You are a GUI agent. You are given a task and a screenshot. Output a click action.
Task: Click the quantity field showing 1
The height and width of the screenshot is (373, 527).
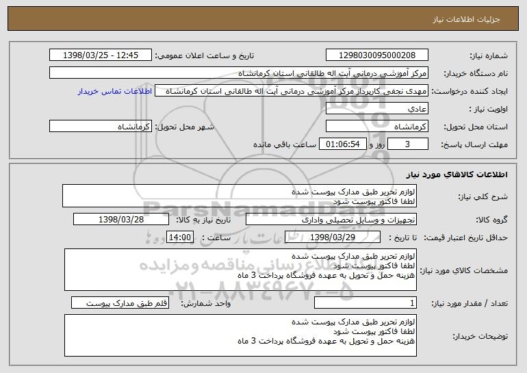tap(365, 303)
